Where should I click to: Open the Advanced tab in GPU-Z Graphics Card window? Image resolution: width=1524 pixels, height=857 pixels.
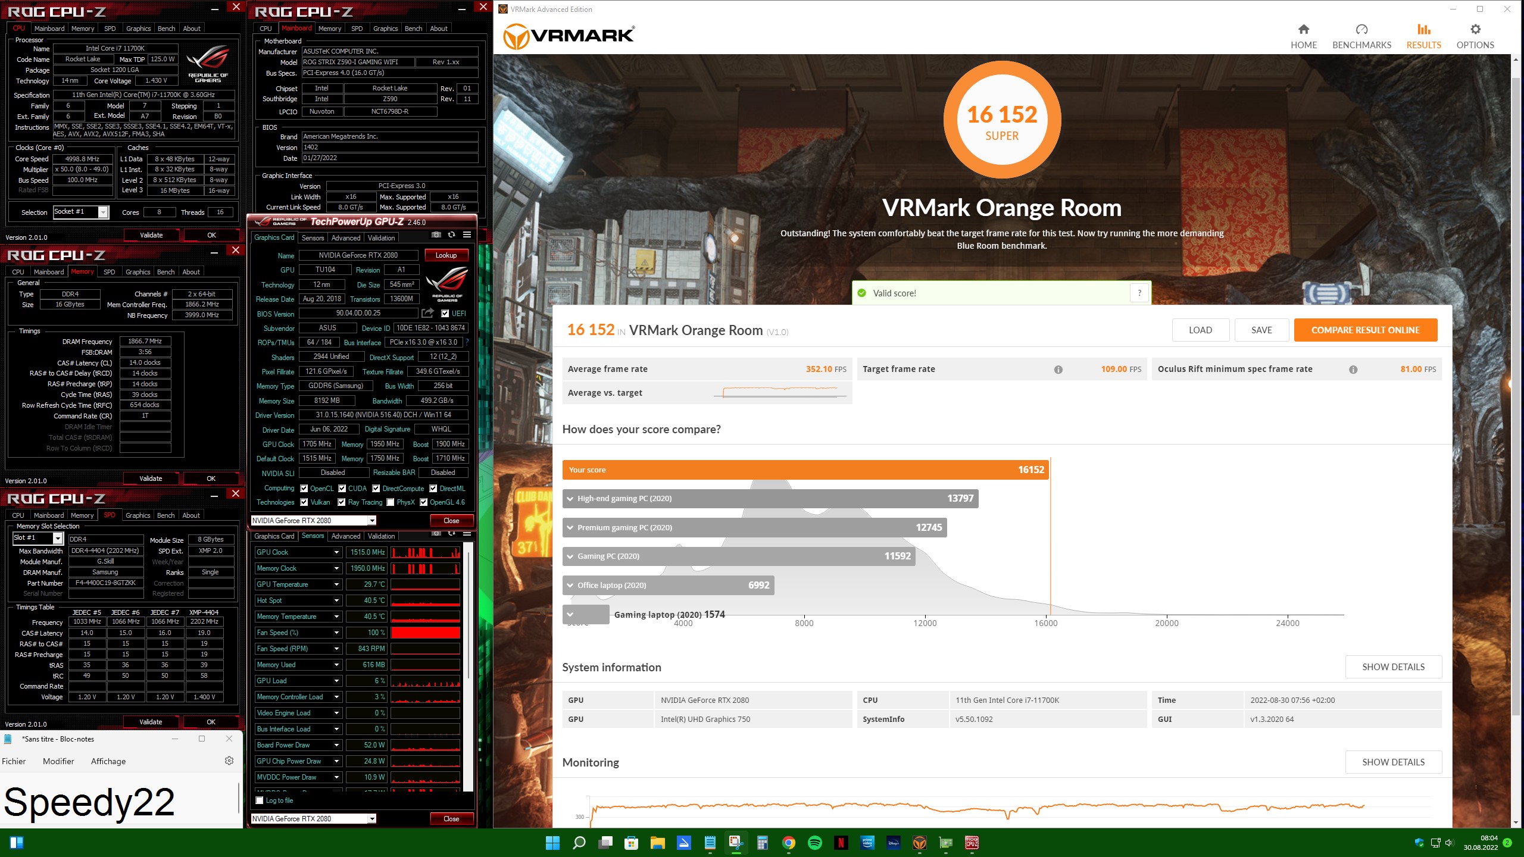point(346,237)
